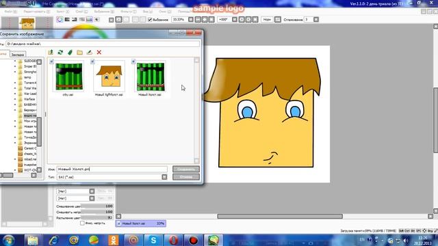Toggle the HSV slider panel icon
Screen dimensions: 438x246
click(x=75, y=20)
